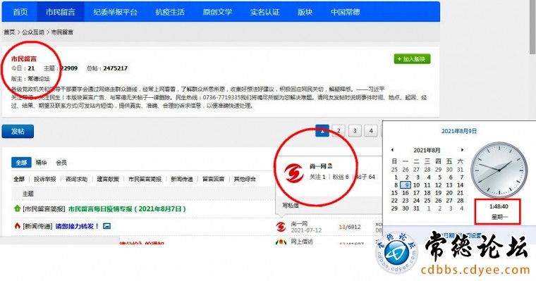536x281 pixels.
Task: Go to previous month in calendar
Action: click(x=392, y=150)
